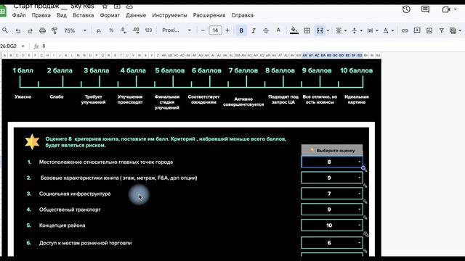The width and height of the screenshot is (465, 261).
Task: Activate the paint format tool
Action: 54,30
